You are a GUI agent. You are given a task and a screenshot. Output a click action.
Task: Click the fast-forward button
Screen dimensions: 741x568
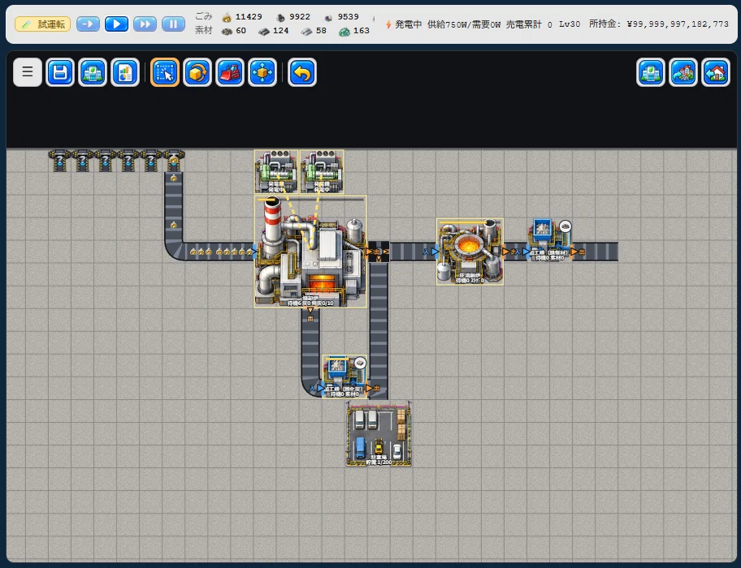point(145,24)
